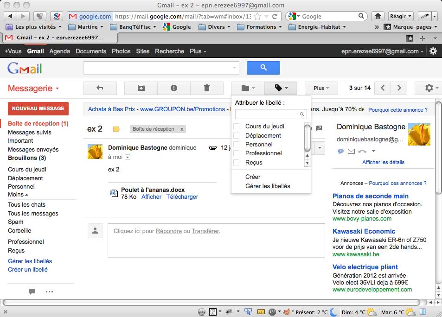Open the reply options dropdown arrow
This screenshot has width=442, height=317.
(x=320, y=148)
